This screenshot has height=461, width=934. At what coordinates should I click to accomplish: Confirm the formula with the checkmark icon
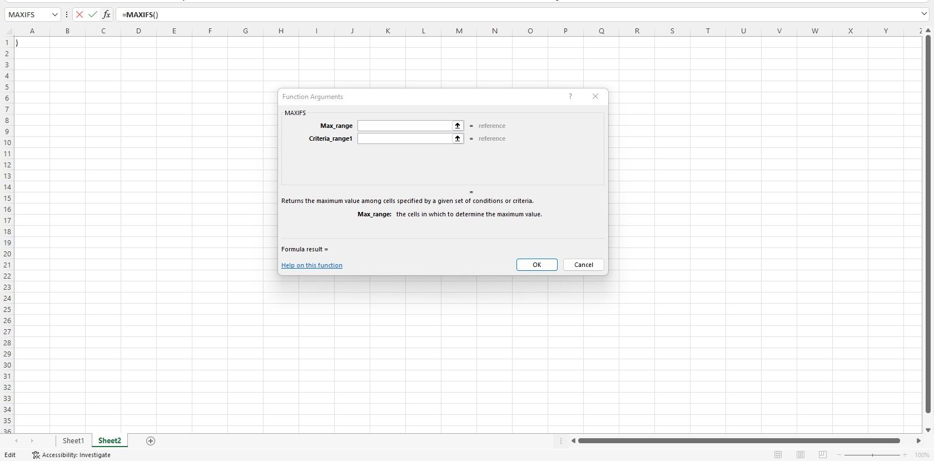(x=93, y=14)
